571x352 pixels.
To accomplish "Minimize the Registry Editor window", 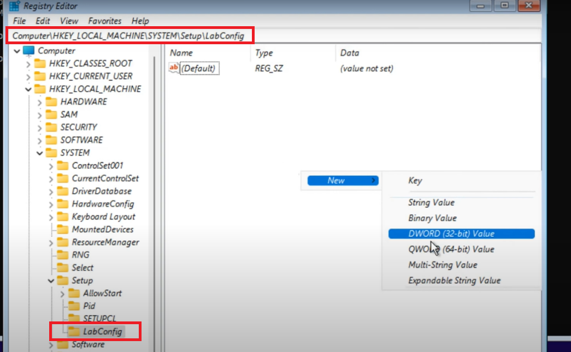I will click(x=481, y=5).
